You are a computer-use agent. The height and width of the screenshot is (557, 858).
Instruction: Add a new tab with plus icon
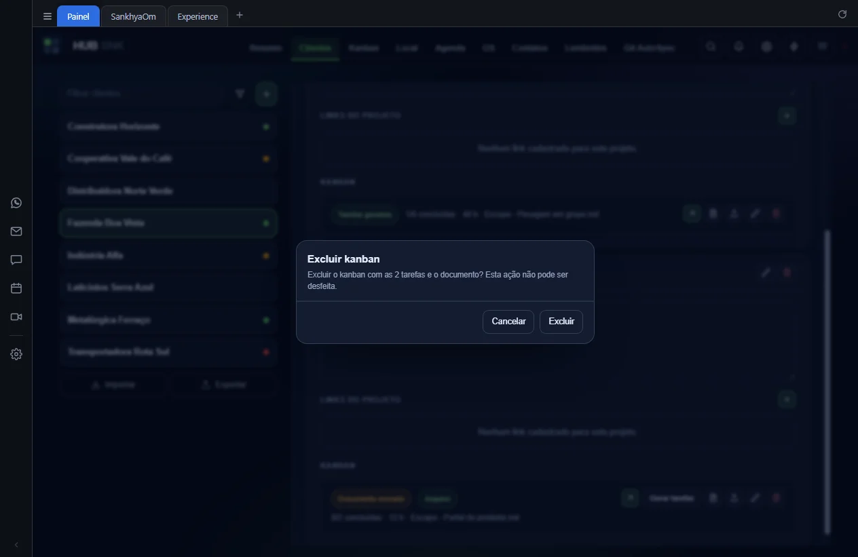(x=239, y=15)
